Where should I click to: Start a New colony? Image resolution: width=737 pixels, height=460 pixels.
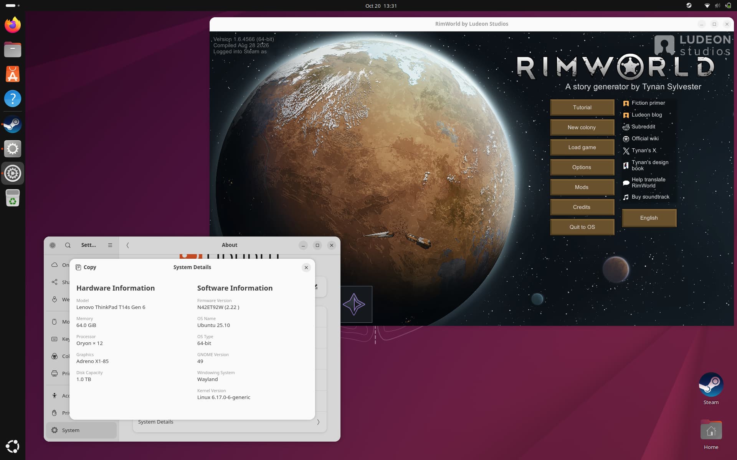tap(582, 127)
